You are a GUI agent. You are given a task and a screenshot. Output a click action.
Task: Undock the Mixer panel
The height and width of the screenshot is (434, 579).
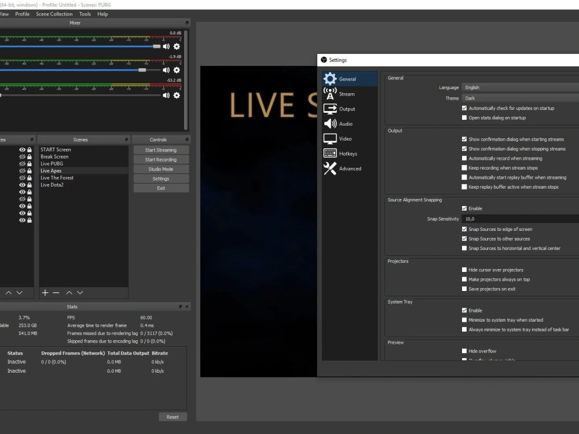point(187,23)
